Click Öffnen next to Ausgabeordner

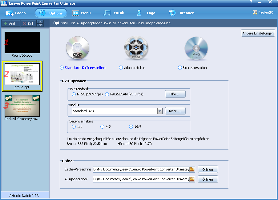coord(208,179)
